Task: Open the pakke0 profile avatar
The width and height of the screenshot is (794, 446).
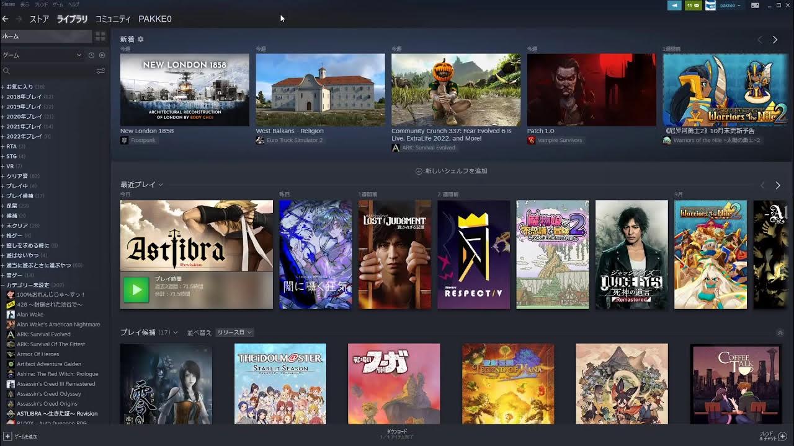Action: click(x=711, y=6)
